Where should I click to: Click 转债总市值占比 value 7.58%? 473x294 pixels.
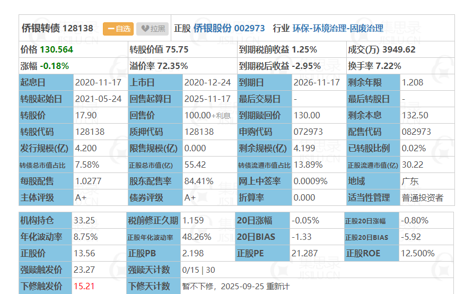coord(87,165)
